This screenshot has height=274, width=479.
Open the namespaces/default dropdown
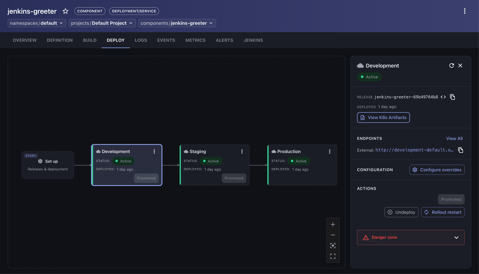37,23
